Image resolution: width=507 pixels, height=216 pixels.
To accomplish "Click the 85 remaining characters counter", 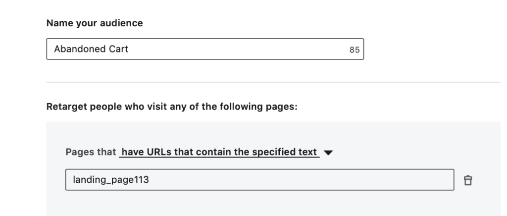I will (x=355, y=50).
